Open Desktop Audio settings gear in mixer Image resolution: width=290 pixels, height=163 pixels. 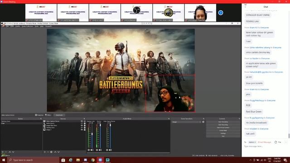89,150
